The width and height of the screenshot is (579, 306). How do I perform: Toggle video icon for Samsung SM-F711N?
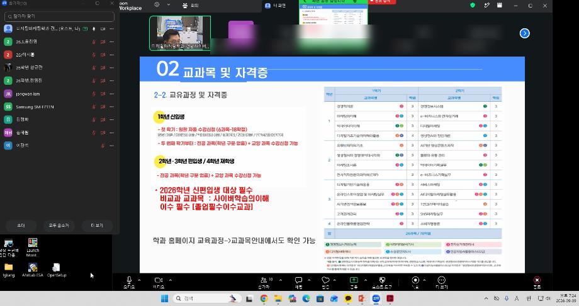(x=103, y=107)
